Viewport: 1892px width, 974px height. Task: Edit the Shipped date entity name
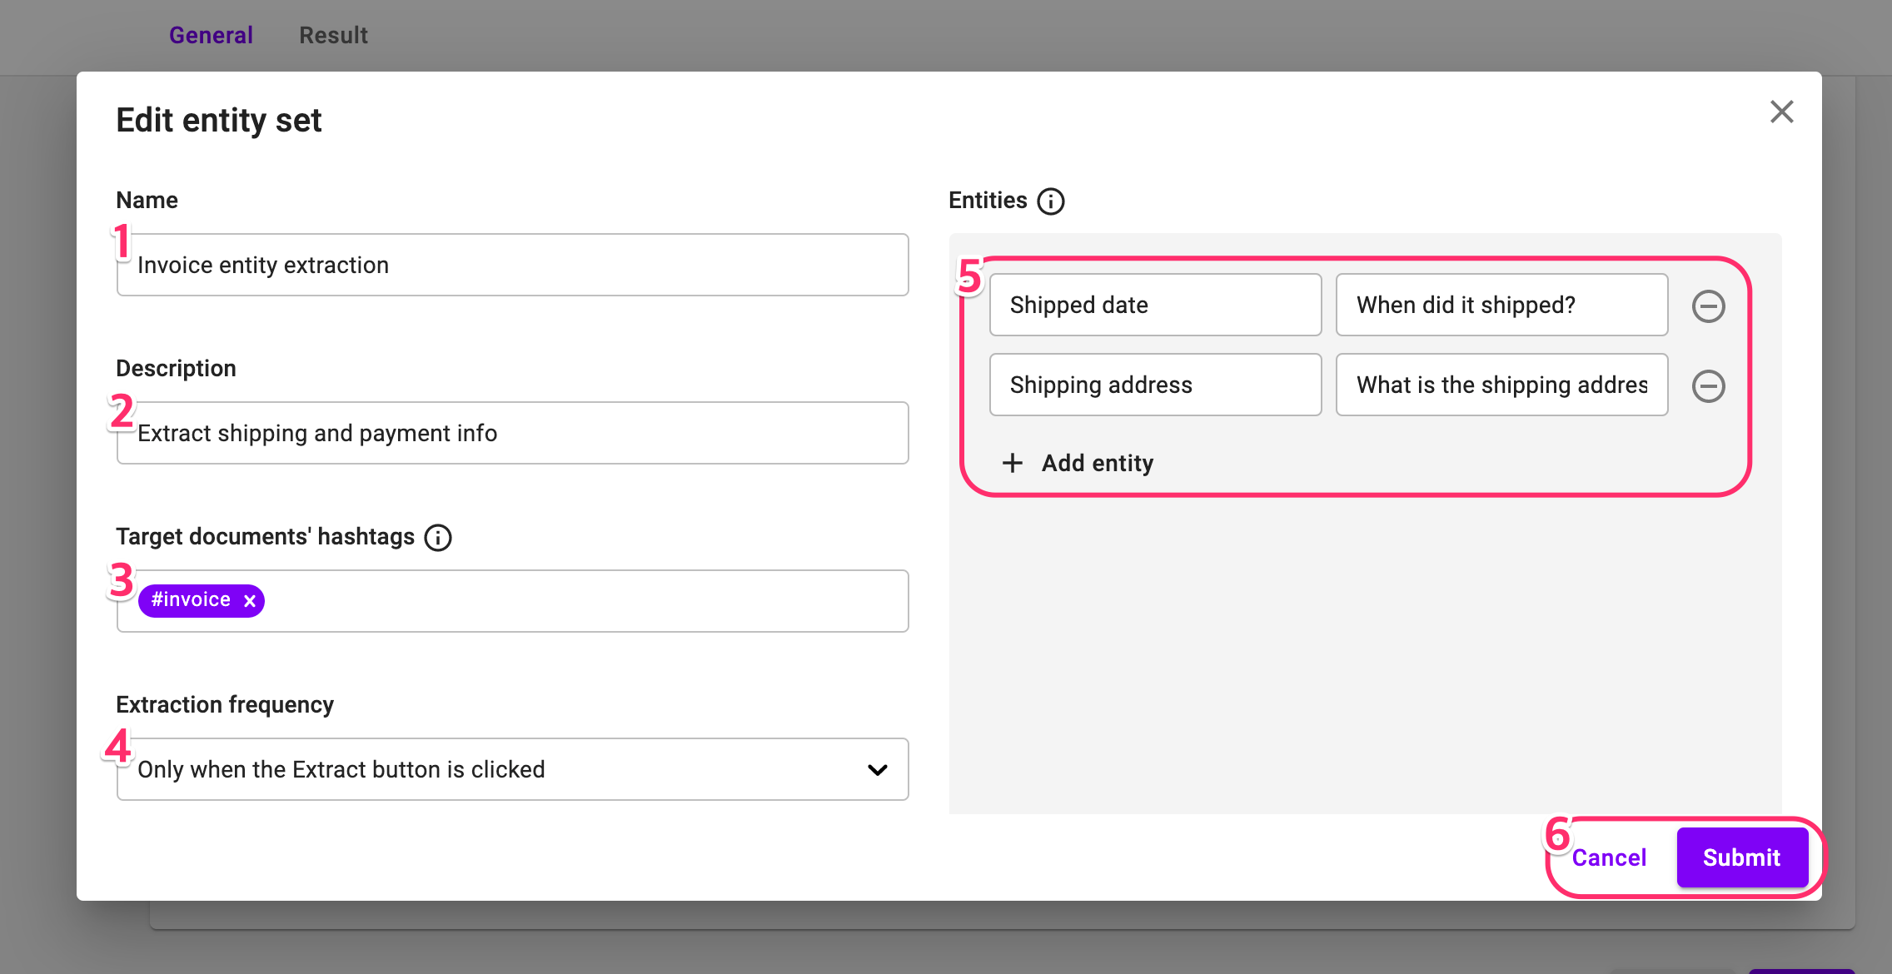click(1155, 305)
